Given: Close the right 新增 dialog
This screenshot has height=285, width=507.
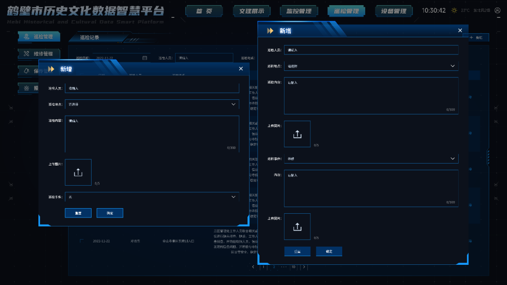Looking at the screenshot, I should tap(460, 30).
